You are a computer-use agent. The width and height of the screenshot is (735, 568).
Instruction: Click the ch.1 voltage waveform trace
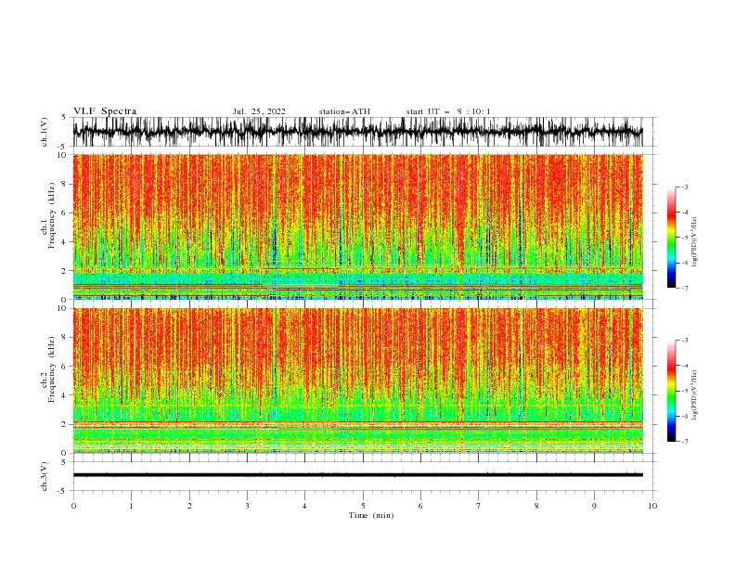coord(357,132)
